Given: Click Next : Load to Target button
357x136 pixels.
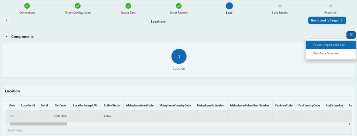Looking at the screenshot, I should point(327,21).
